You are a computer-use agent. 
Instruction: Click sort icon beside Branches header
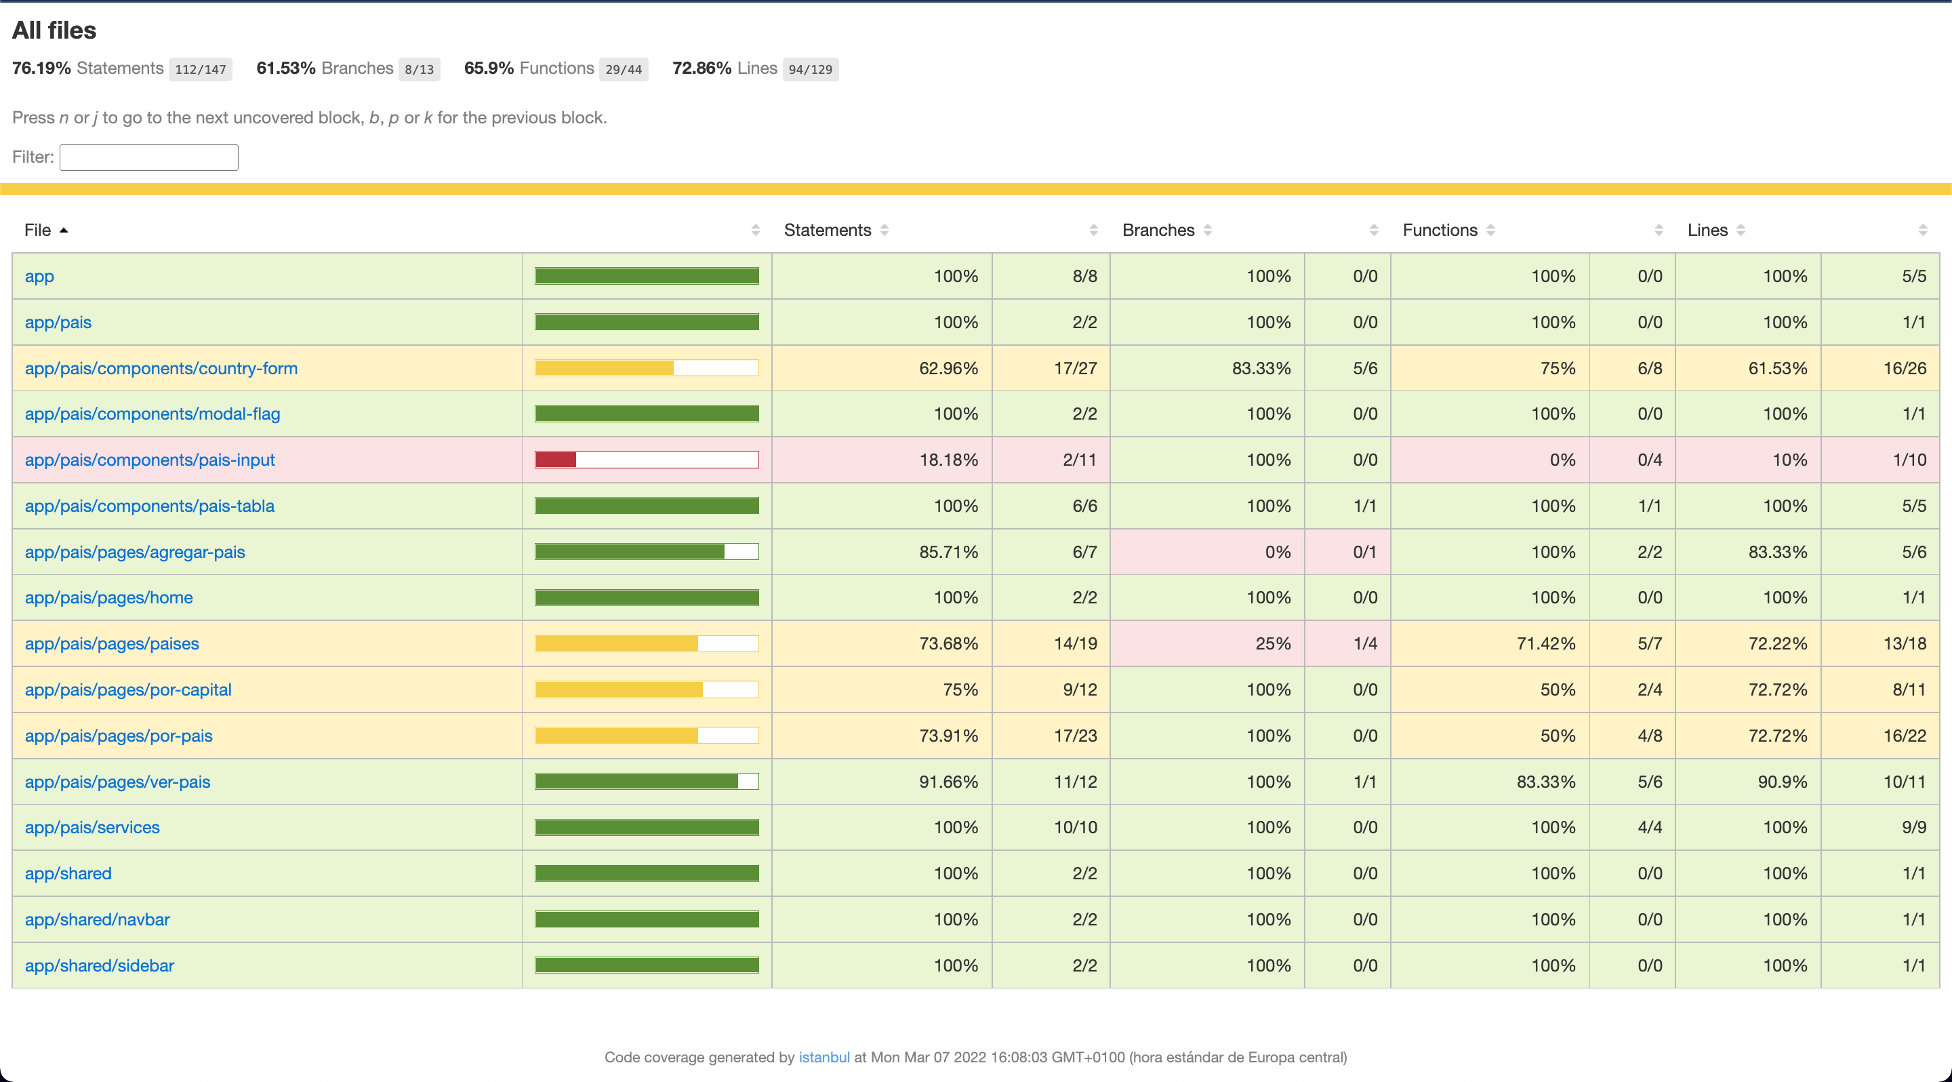pyautogui.click(x=1208, y=231)
